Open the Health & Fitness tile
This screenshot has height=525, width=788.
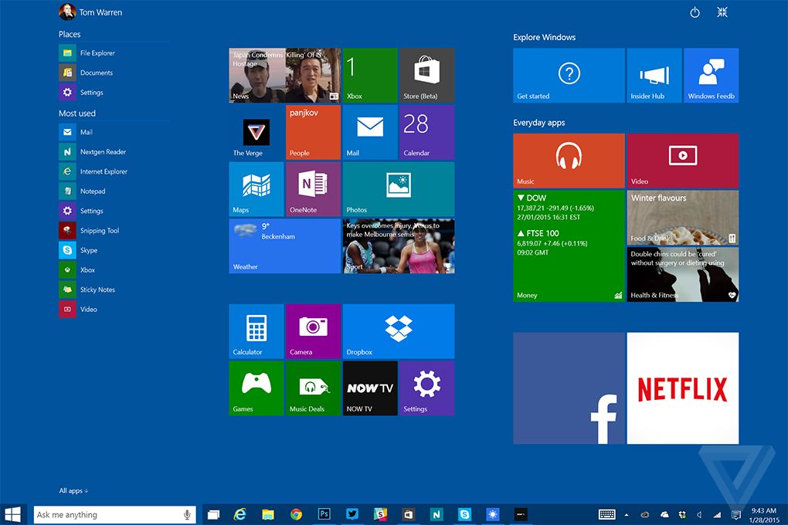click(683, 274)
